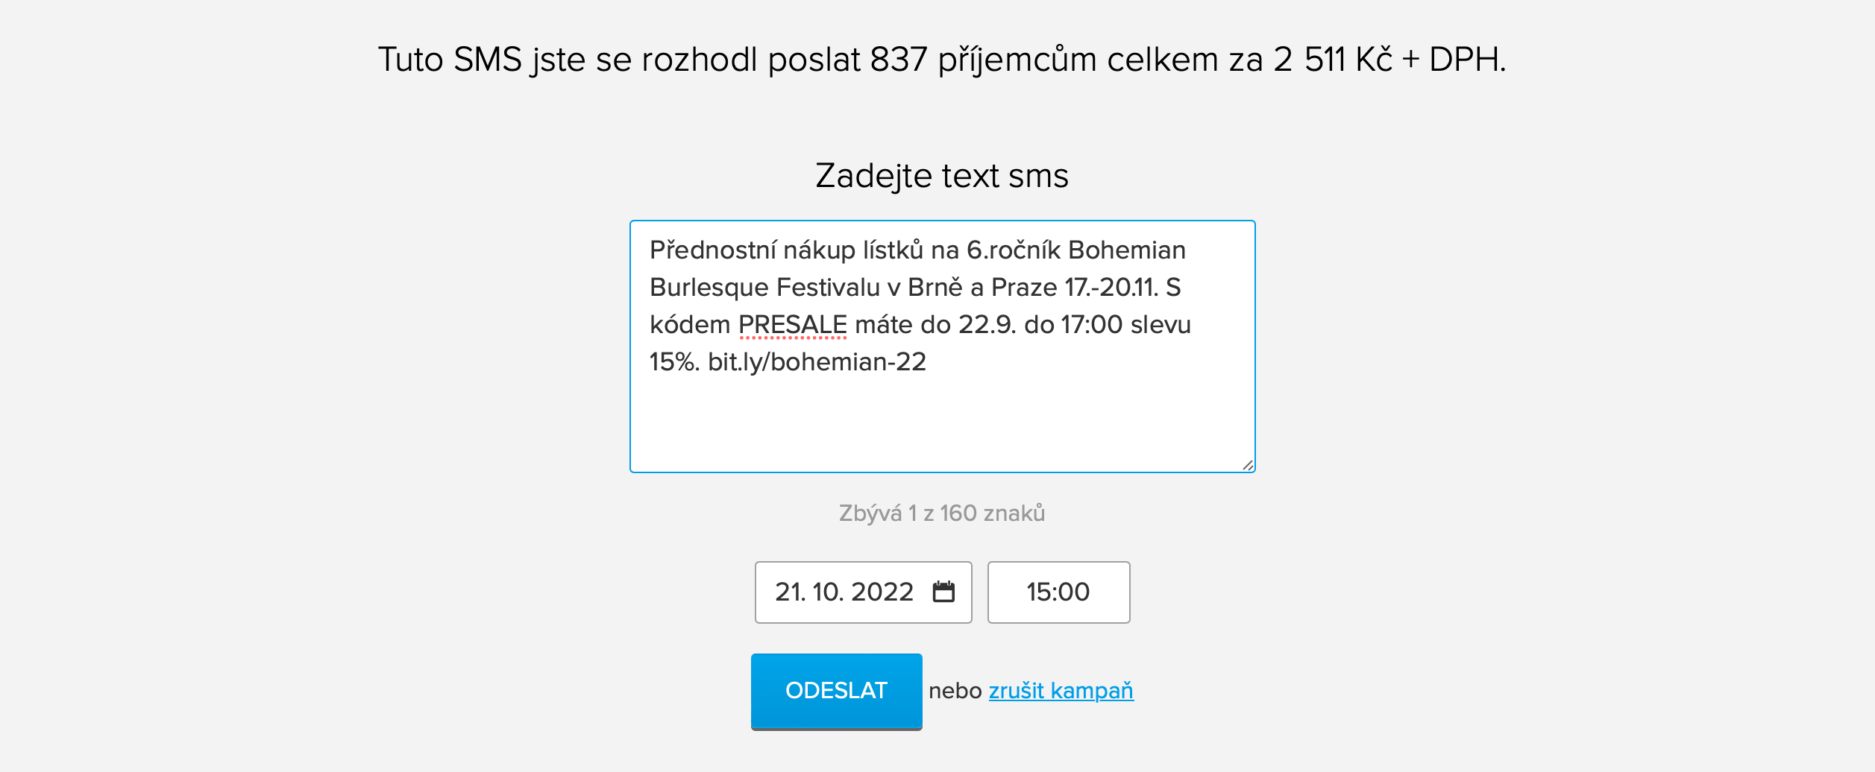Place cursor on bit.ly/bohemian-22 link text
1875x772 pixels.
coord(817,362)
